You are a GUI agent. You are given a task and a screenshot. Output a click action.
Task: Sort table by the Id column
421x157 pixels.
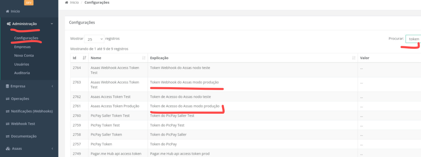coord(84,58)
